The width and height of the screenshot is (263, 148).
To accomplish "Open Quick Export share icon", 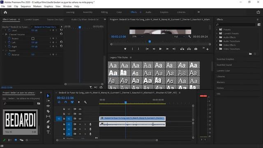I will 258,12.
